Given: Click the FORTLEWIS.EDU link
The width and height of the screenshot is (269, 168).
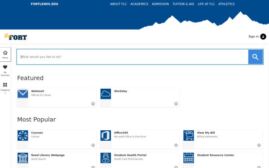Looking at the screenshot, I should pyautogui.click(x=44, y=4).
